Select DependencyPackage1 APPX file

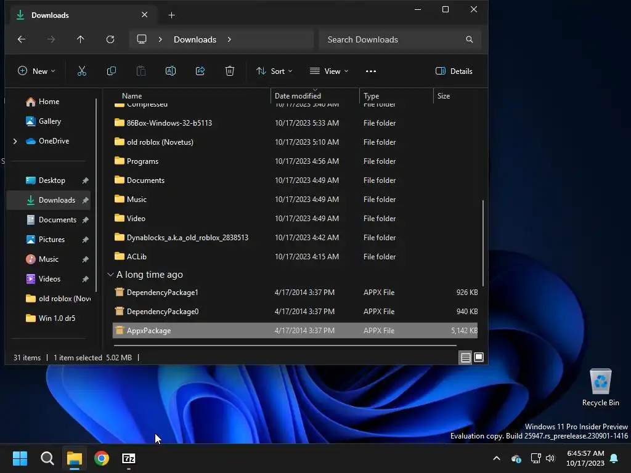coord(295,293)
